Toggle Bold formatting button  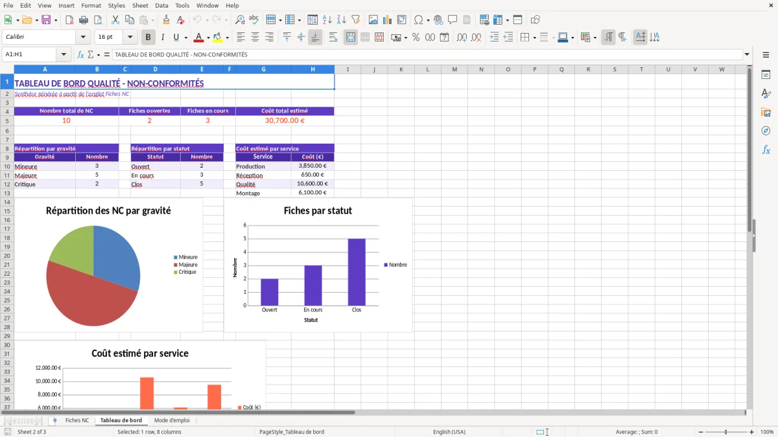tap(148, 38)
